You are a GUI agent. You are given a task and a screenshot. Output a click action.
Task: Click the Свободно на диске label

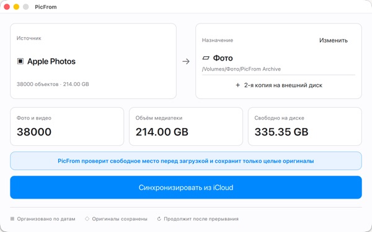[279, 118]
